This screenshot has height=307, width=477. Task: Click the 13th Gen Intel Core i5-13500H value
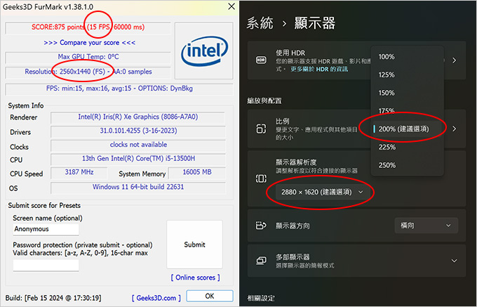pyautogui.click(x=138, y=158)
